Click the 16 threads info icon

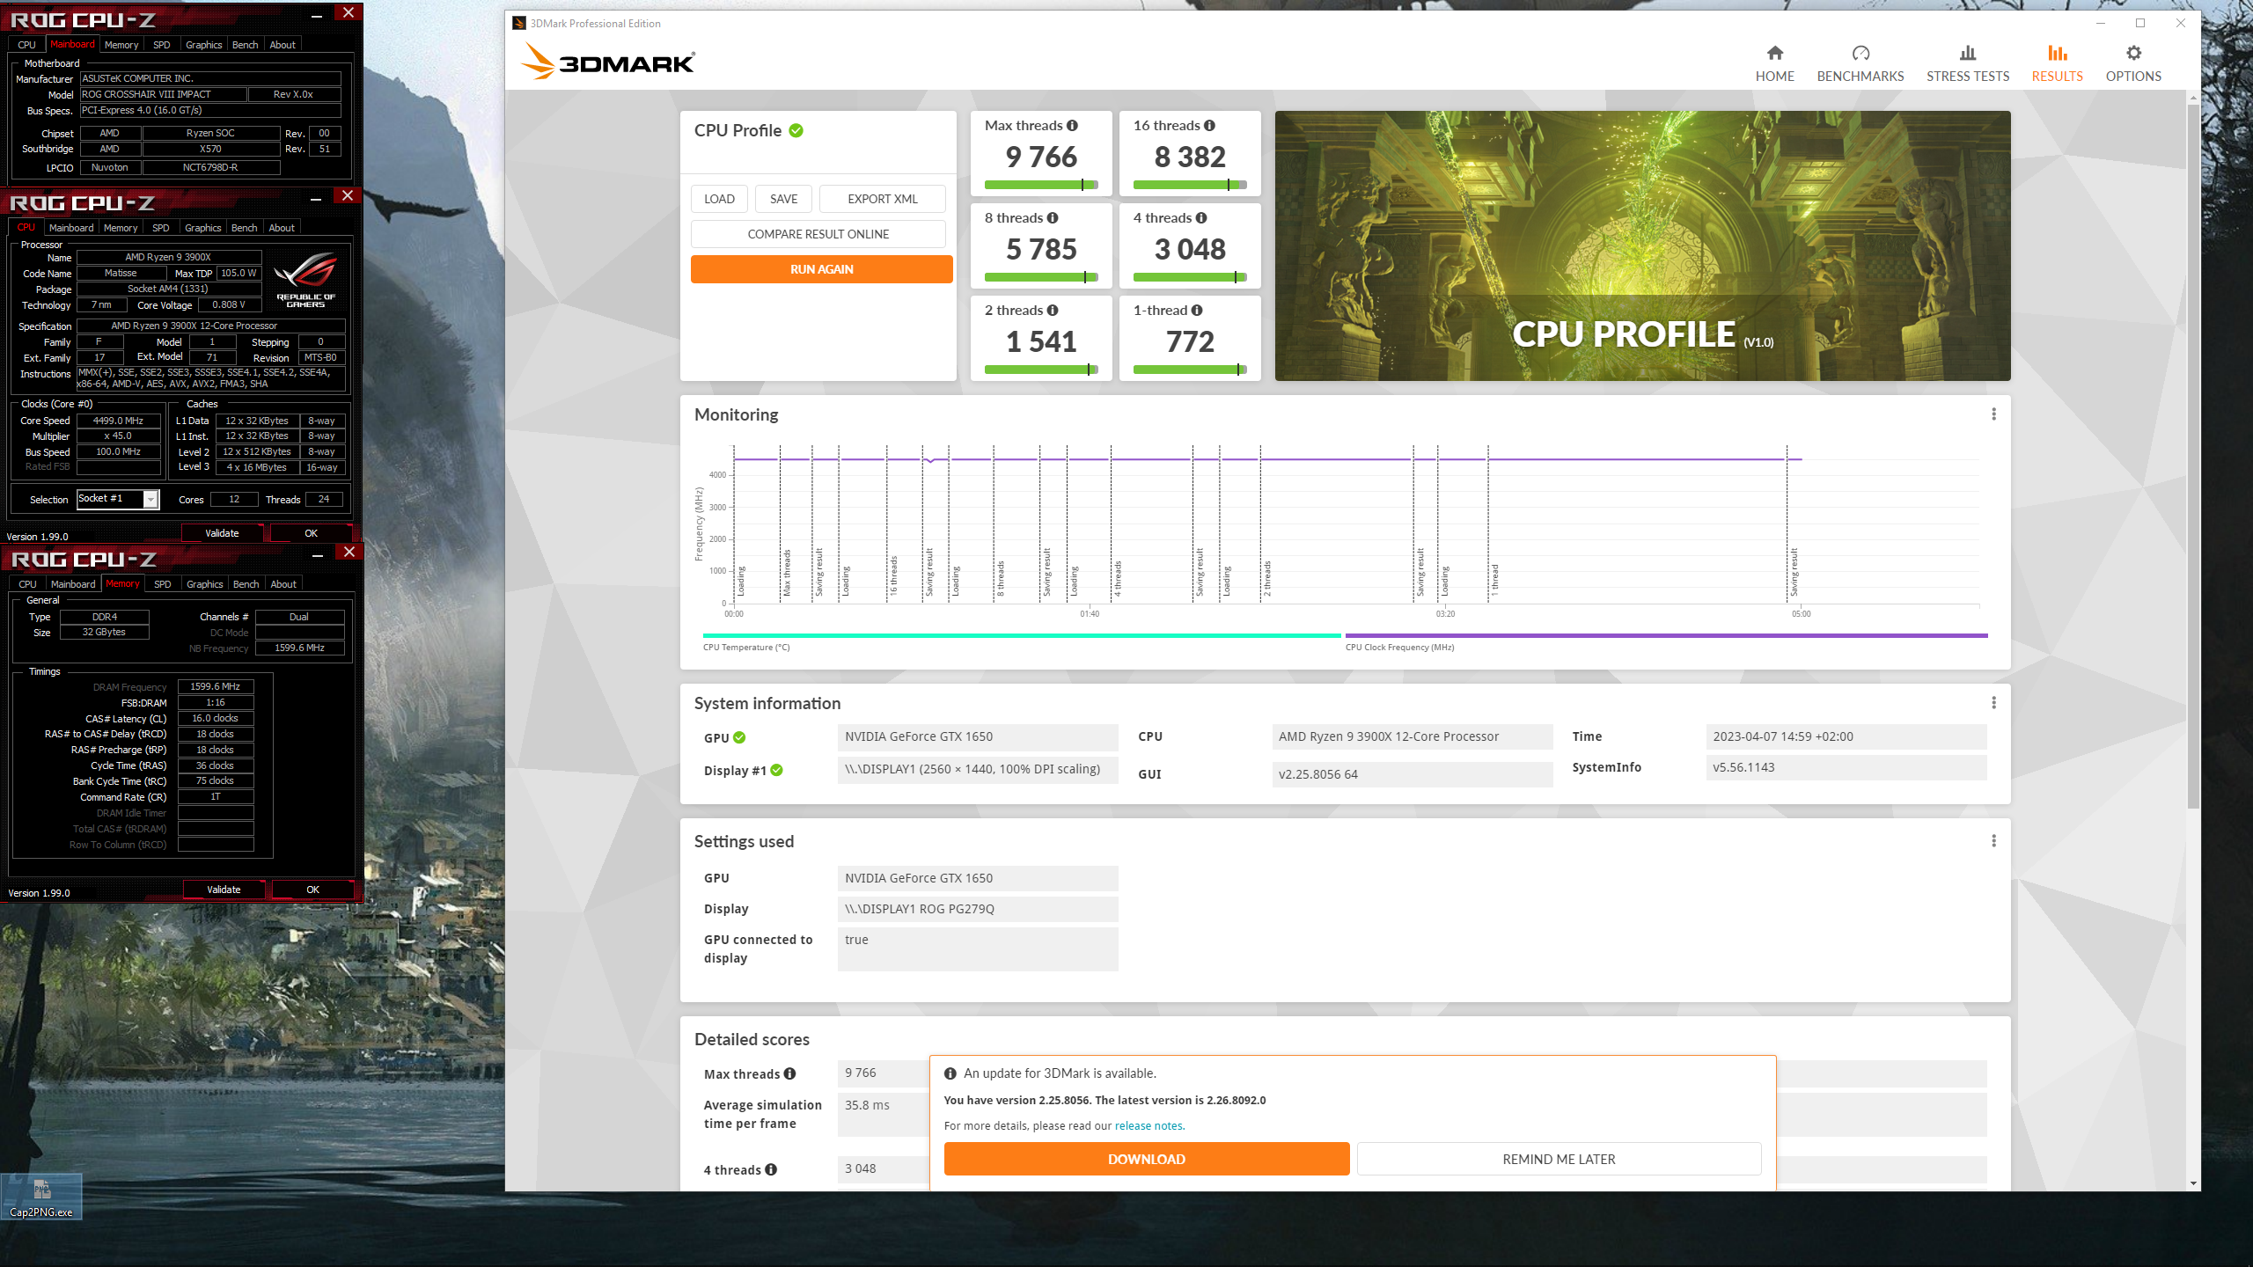[1209, 126]
